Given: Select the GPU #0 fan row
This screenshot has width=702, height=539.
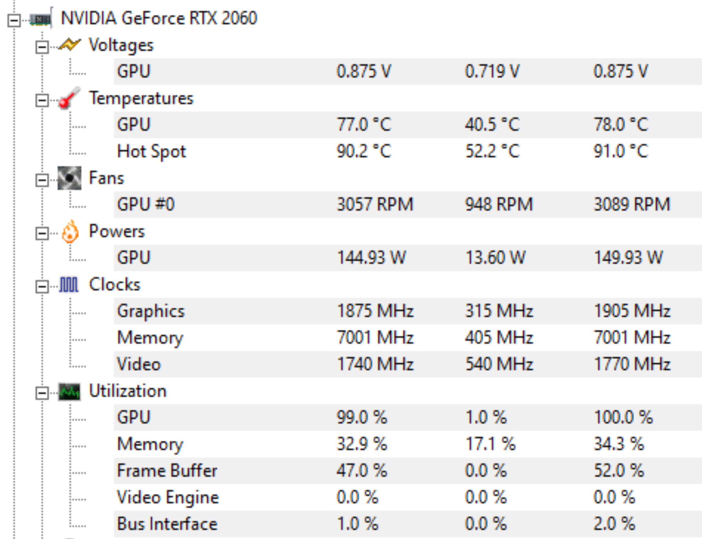Looking at the screenshot, I should click(x=408, y=204).
